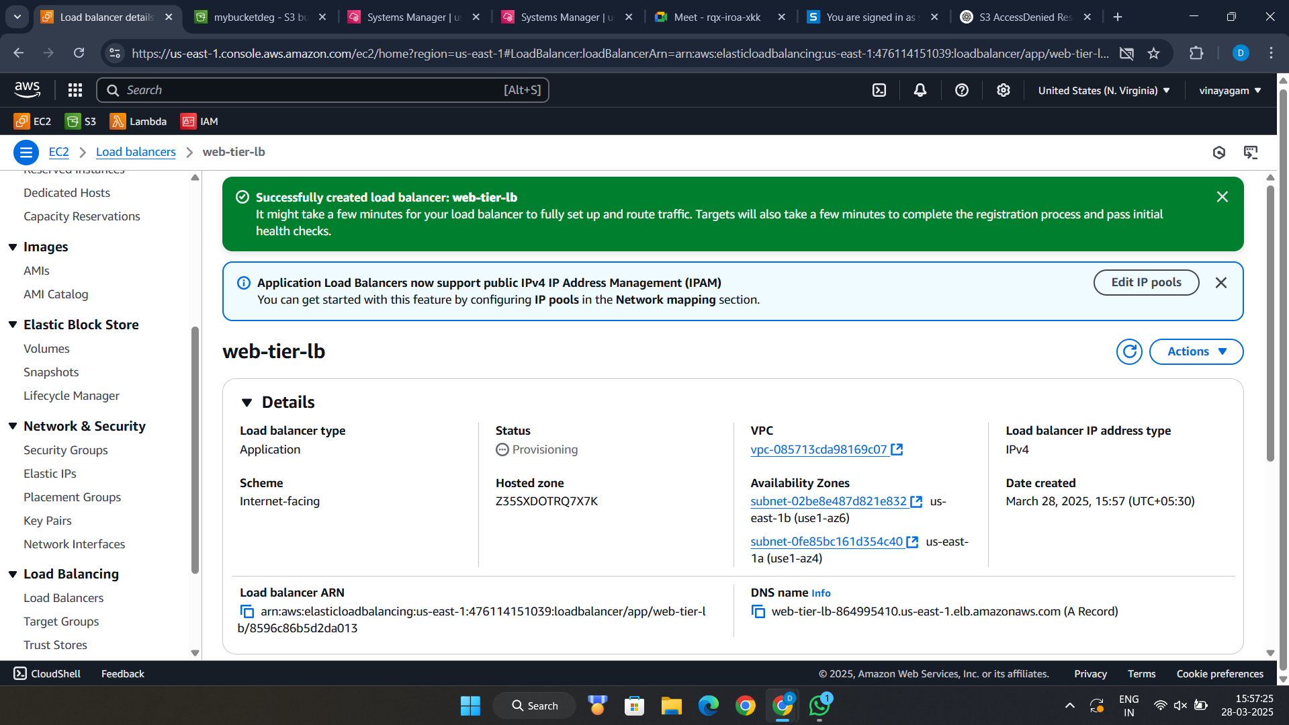Open Volumes in the sidebar
This screenshot has height=725, width=1289.
click(x=46, y=349)
